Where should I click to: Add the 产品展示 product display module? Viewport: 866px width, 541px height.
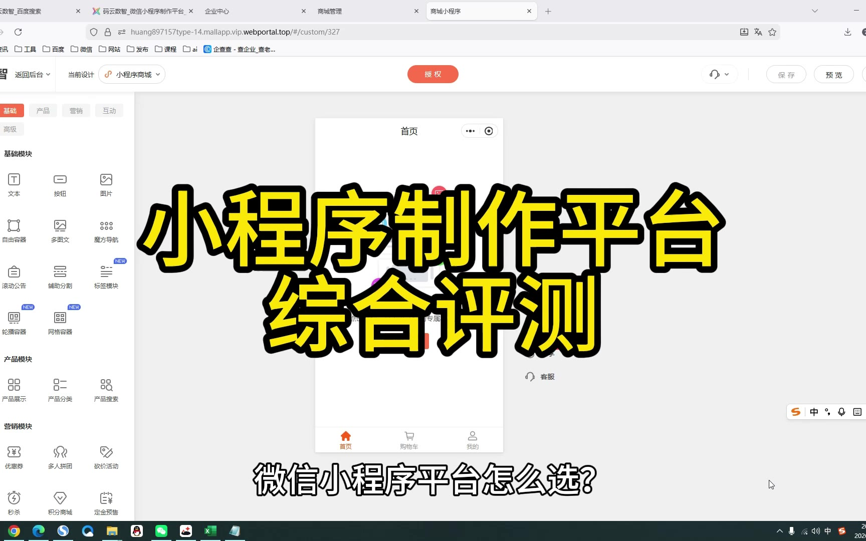click(14, 390)
